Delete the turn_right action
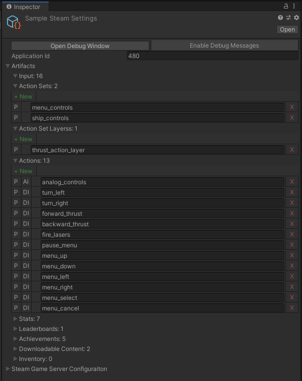This screenshot has height=381, width=302. tap(292, 203)
